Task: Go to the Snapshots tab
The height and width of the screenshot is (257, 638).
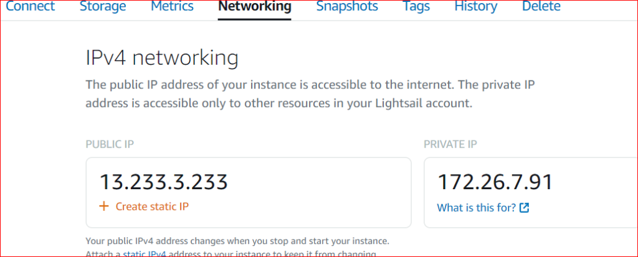Action: tap(346, 7)
